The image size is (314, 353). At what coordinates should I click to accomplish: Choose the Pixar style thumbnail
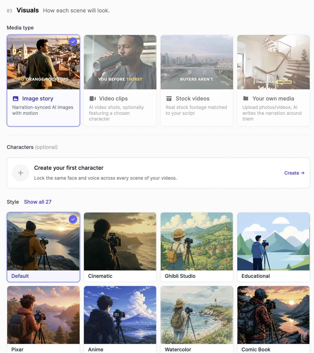coord(43,315)
